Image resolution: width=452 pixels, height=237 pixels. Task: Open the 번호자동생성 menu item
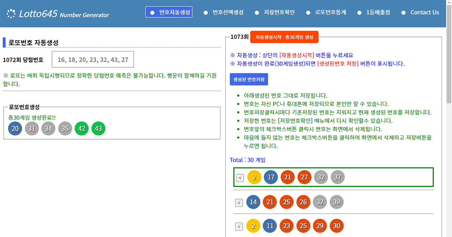point(169,12)
